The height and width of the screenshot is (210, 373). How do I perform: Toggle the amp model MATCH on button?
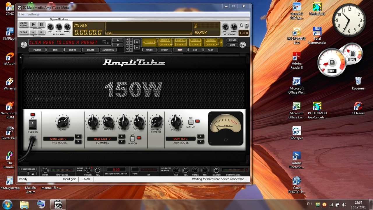[x=191, y=122]
